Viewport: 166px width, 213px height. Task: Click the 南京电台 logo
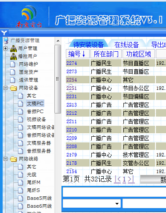tap(29, 17)
